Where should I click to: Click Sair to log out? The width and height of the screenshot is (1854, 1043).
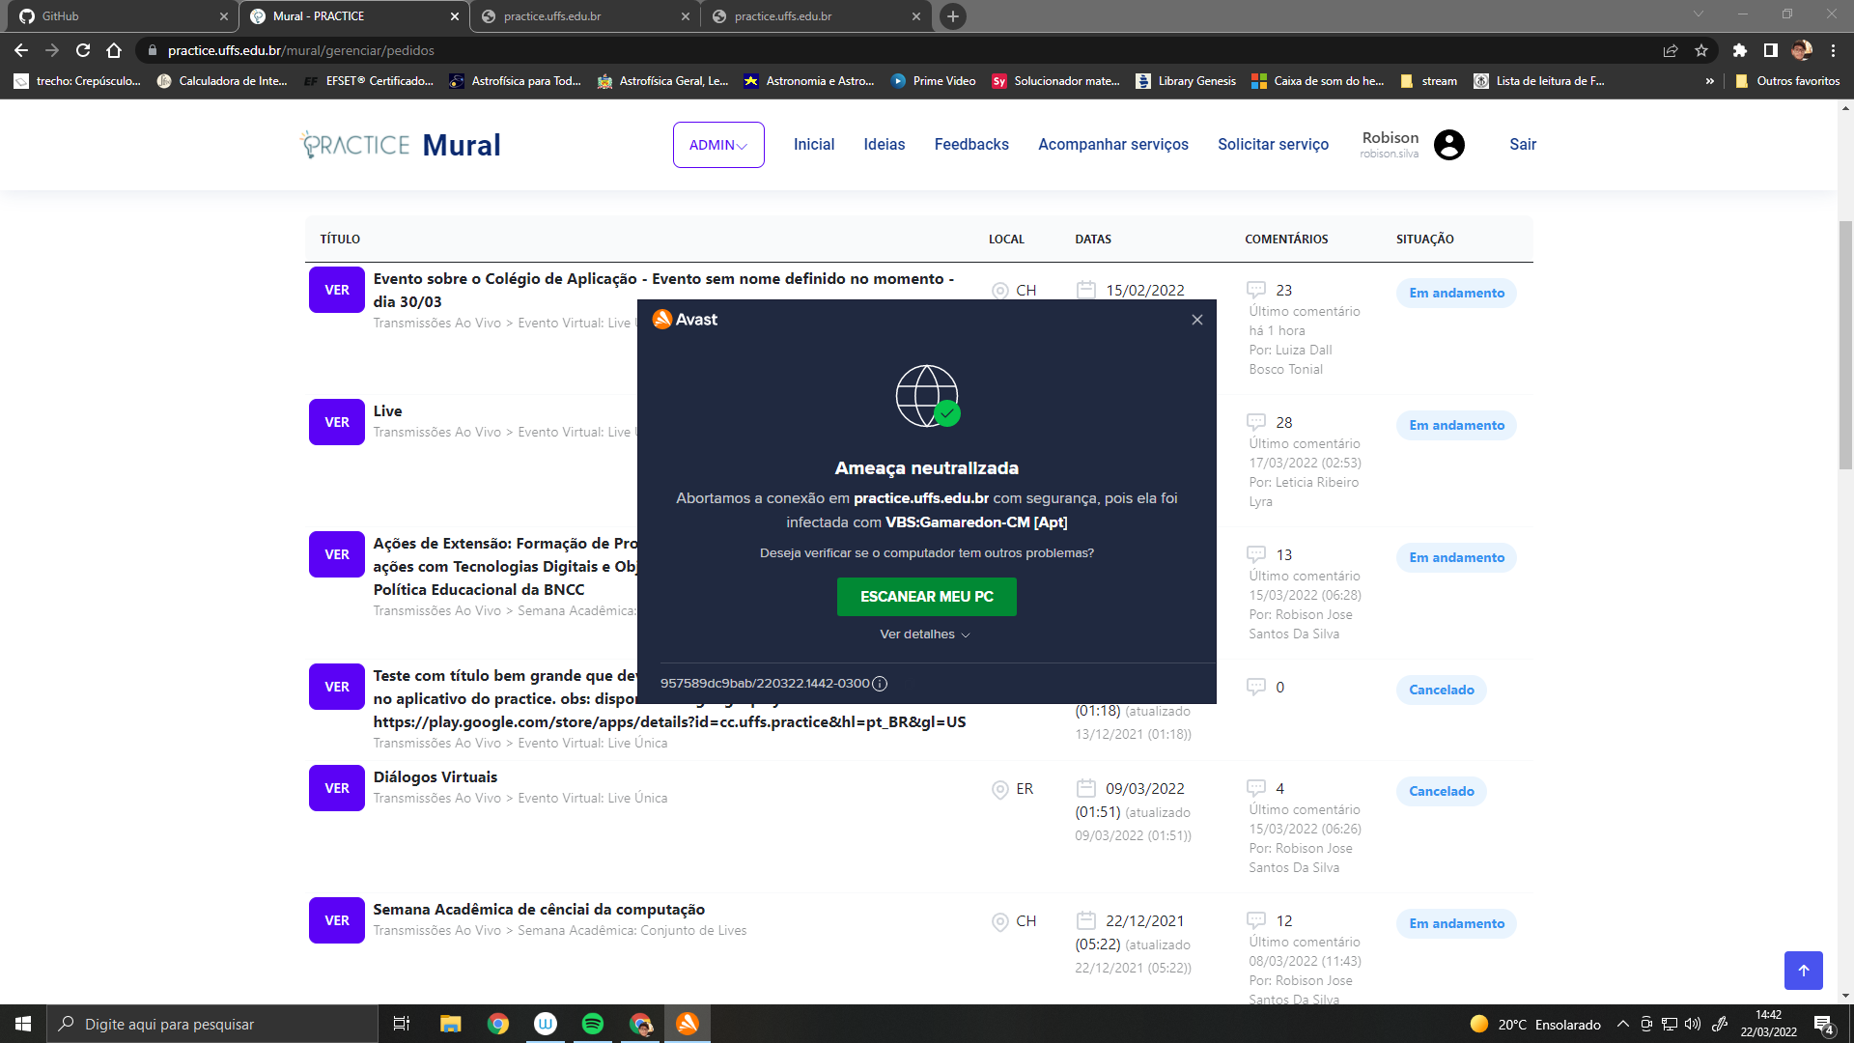[x=1523, y=144]
